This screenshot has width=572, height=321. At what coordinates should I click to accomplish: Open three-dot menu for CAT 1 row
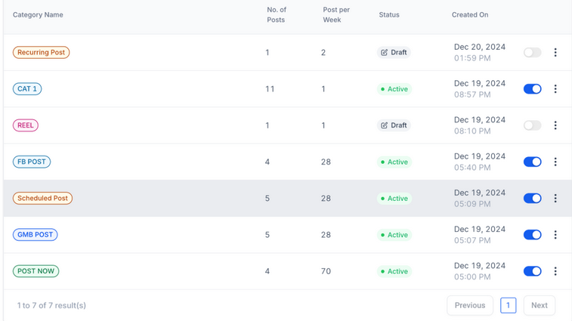[555, 89]
